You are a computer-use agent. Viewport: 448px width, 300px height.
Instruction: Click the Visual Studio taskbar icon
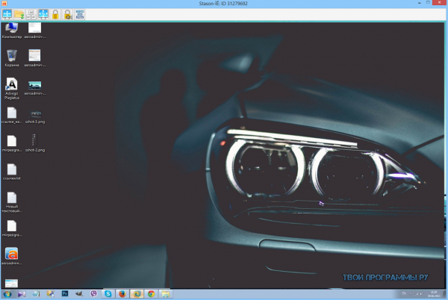pyautogui.click(x=22, y=294)
